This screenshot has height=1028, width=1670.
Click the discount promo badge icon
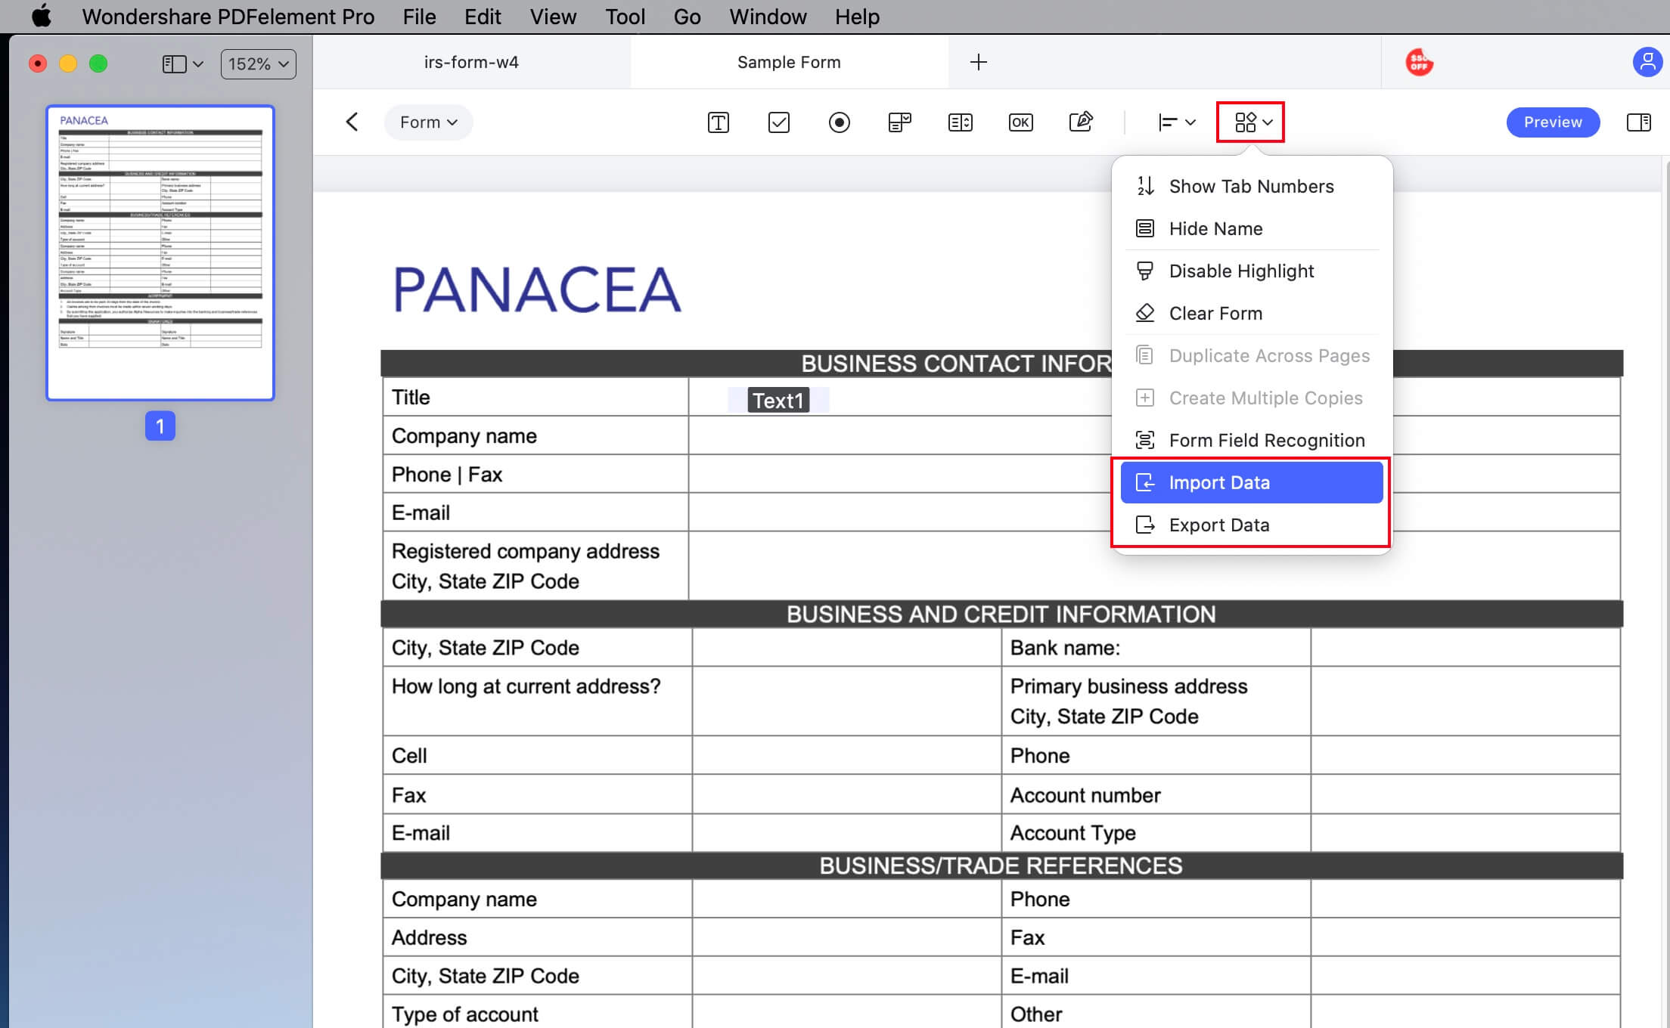[x=1419, y=62]
